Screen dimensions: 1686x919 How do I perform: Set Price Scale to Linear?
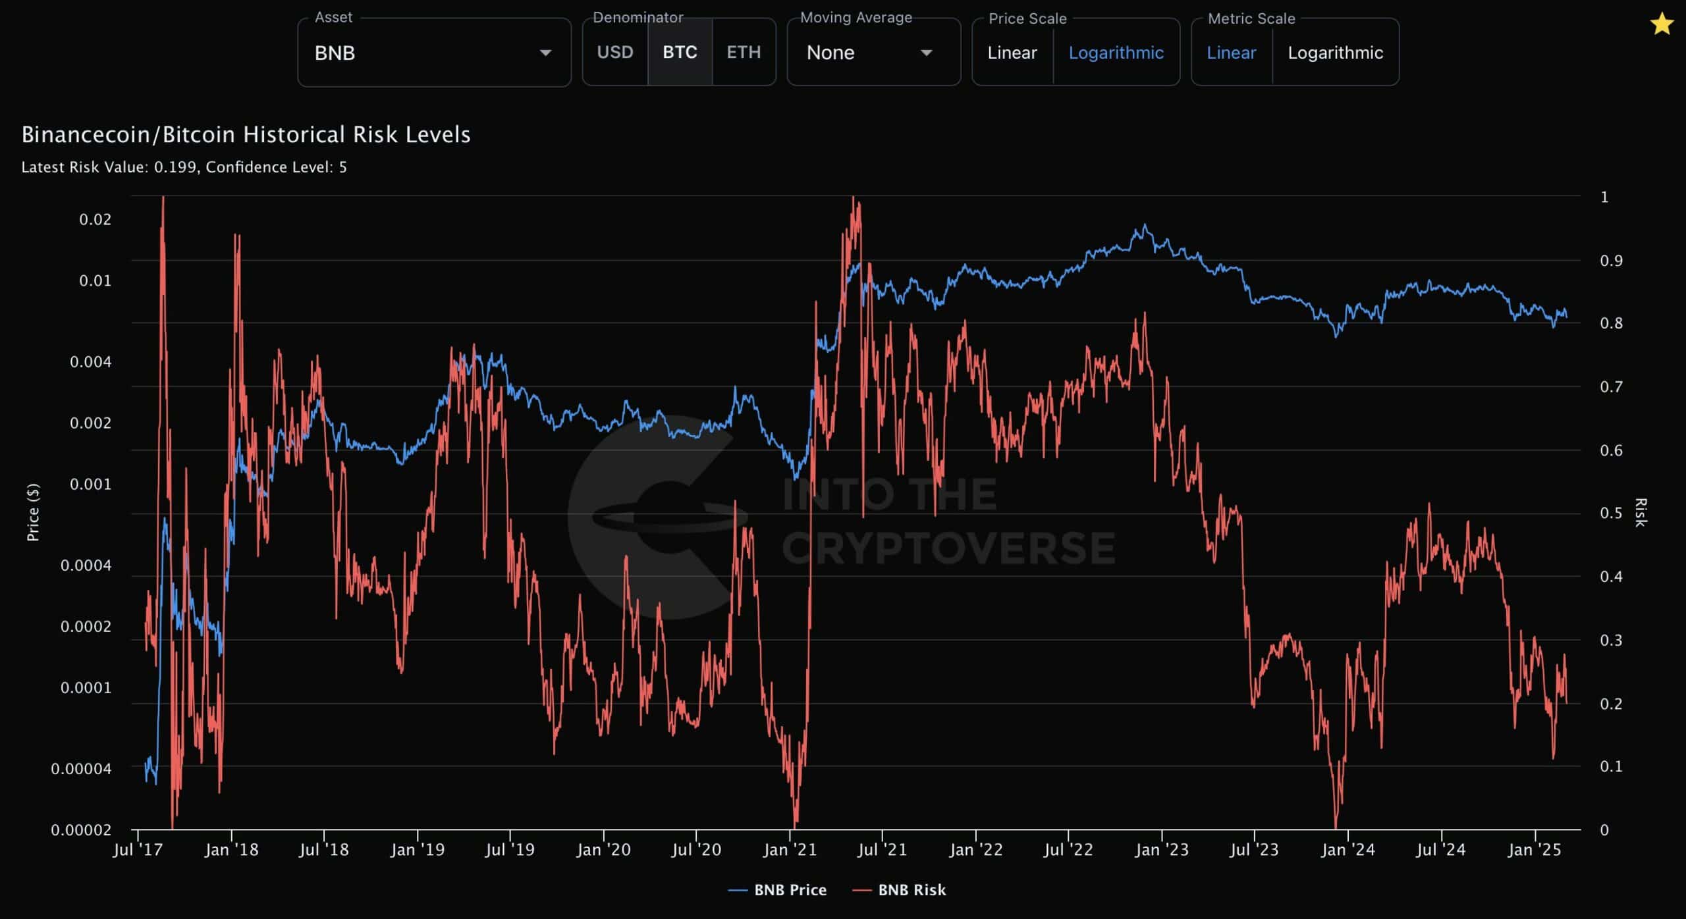click(1012, 53)
